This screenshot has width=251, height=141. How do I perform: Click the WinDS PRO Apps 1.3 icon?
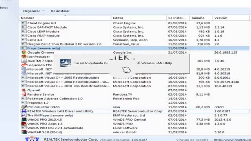click(24, 124)
